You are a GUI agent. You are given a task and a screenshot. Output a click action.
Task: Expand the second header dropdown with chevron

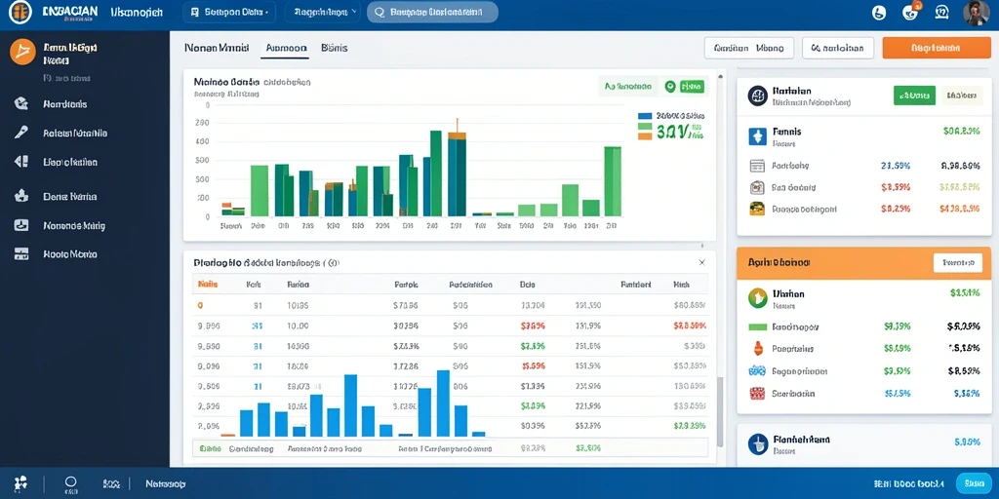click(x=322, y=12)
